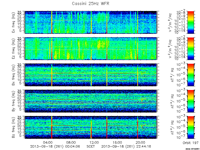Click the start time '2013-09-18 (261) 00:04:06'

tap(55, 146)
